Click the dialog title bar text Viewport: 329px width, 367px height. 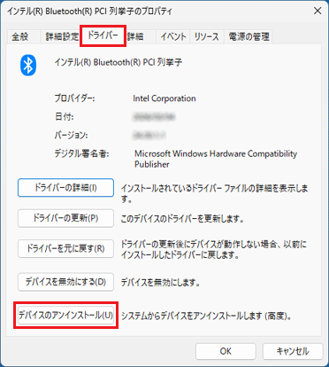point(89,12)
